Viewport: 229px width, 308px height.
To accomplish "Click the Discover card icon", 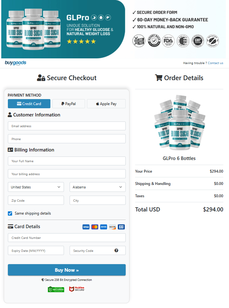I will click(x=112, y=227).
